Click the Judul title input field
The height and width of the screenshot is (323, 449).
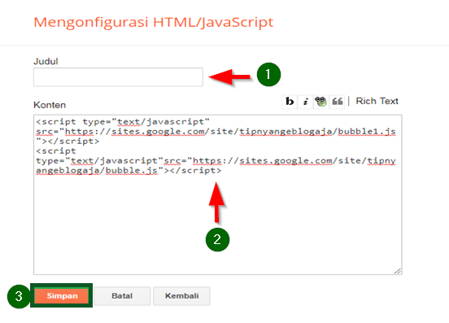[x=118, y=77]
